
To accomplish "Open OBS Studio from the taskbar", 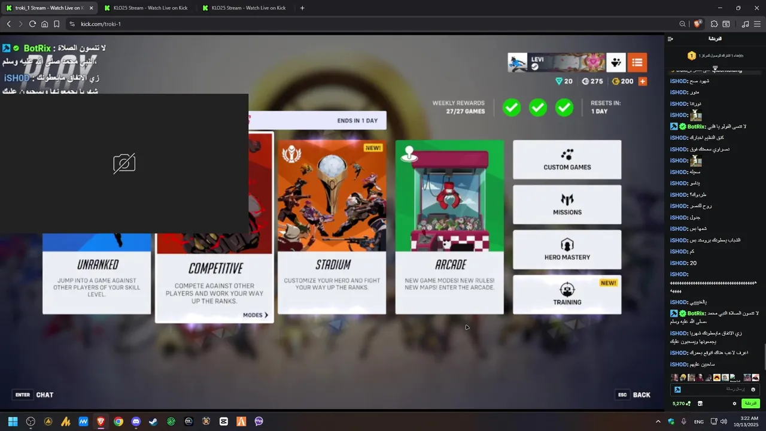I will [31, 421].
